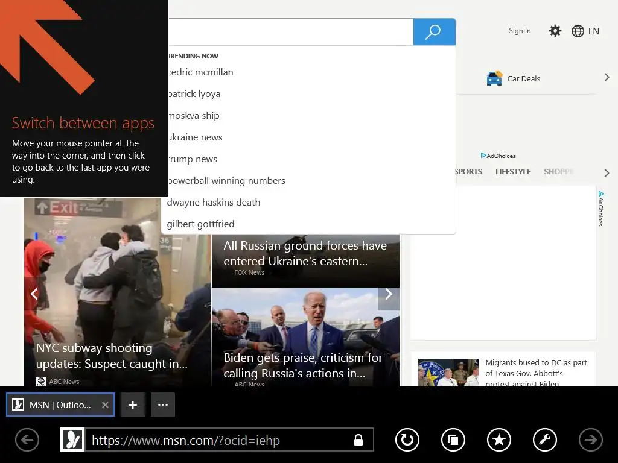Show previous news carousel slide

[34, 294]
